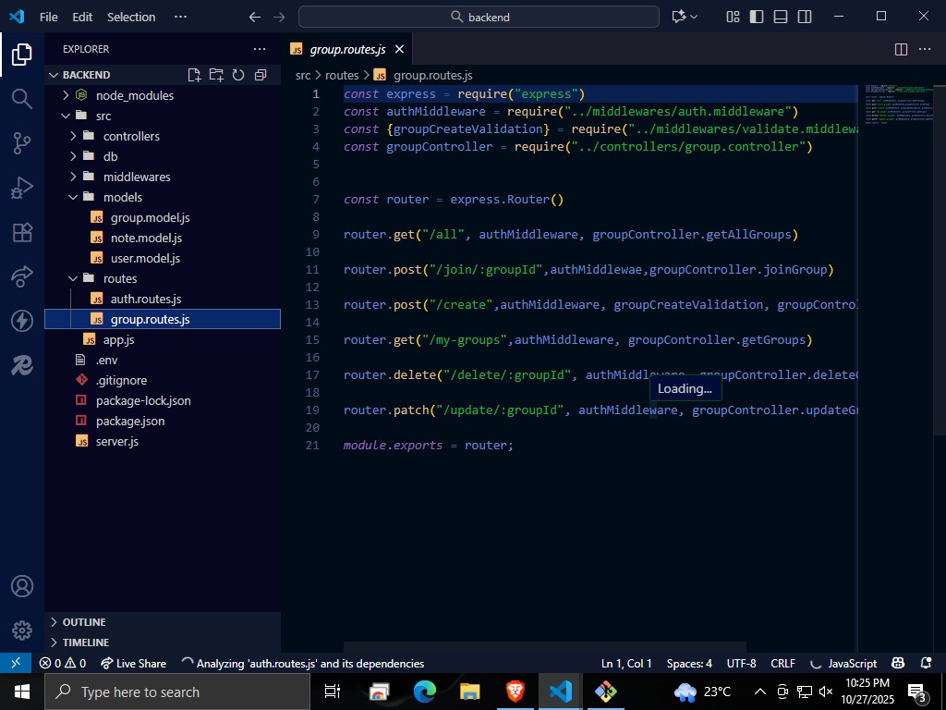The height and width of the screenshot is (710, 946).
Task: Toggle the secondary side bar
Action: pos(803,16)
